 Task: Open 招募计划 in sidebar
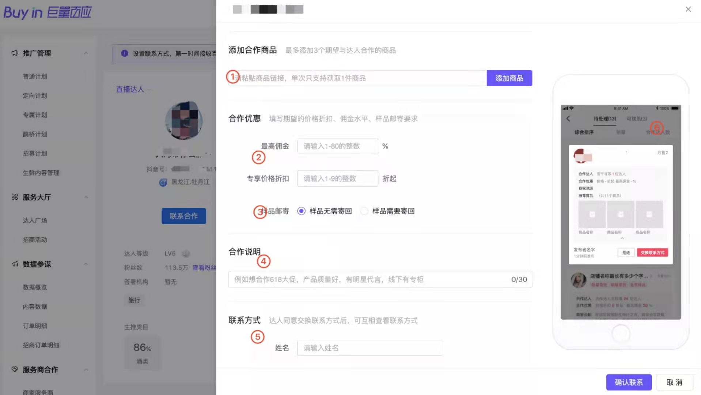point(35,154)
